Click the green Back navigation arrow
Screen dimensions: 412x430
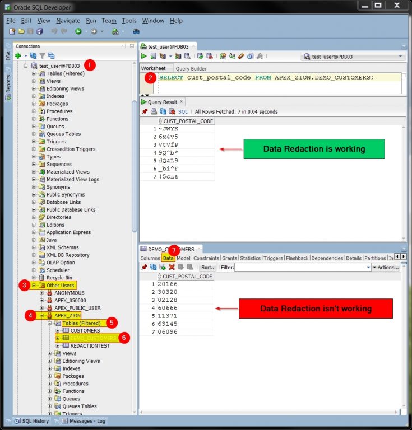(x=78, y=31)
